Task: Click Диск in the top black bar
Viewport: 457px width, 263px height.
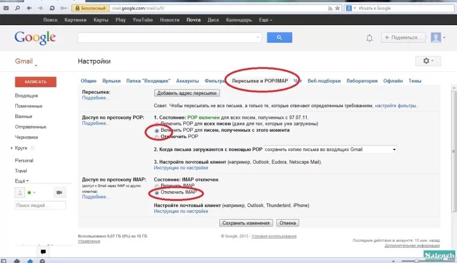Action: click(x=213, y=20)
